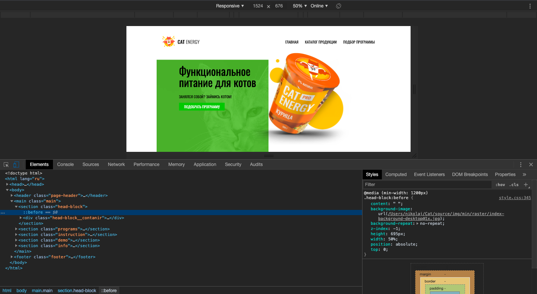Expand the demo section node
The image size is (537, 294).
16,240
